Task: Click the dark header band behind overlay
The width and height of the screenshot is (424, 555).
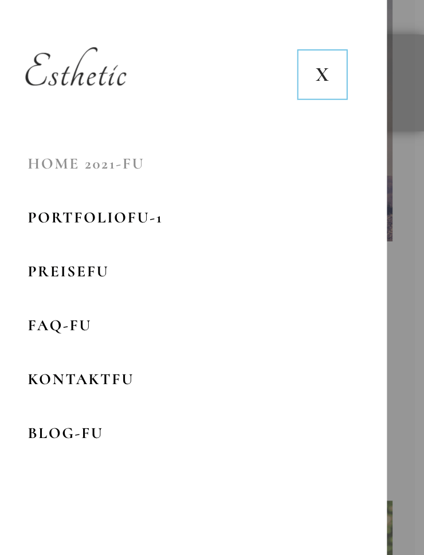Action: [x=407, y=83]
